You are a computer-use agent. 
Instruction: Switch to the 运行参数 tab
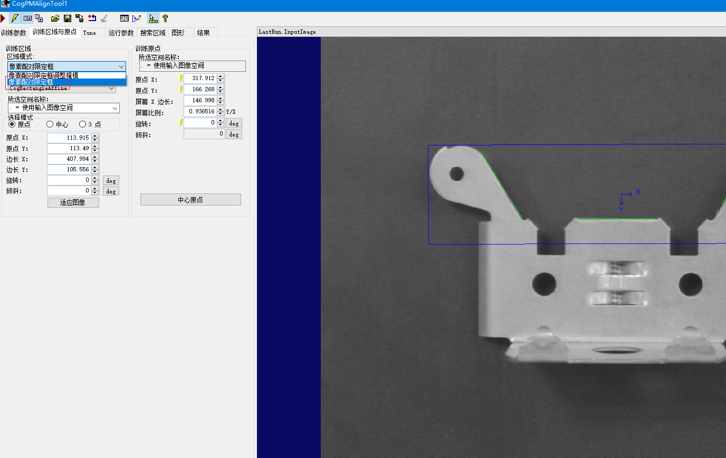pyautogui.click(x=121, y=32)
